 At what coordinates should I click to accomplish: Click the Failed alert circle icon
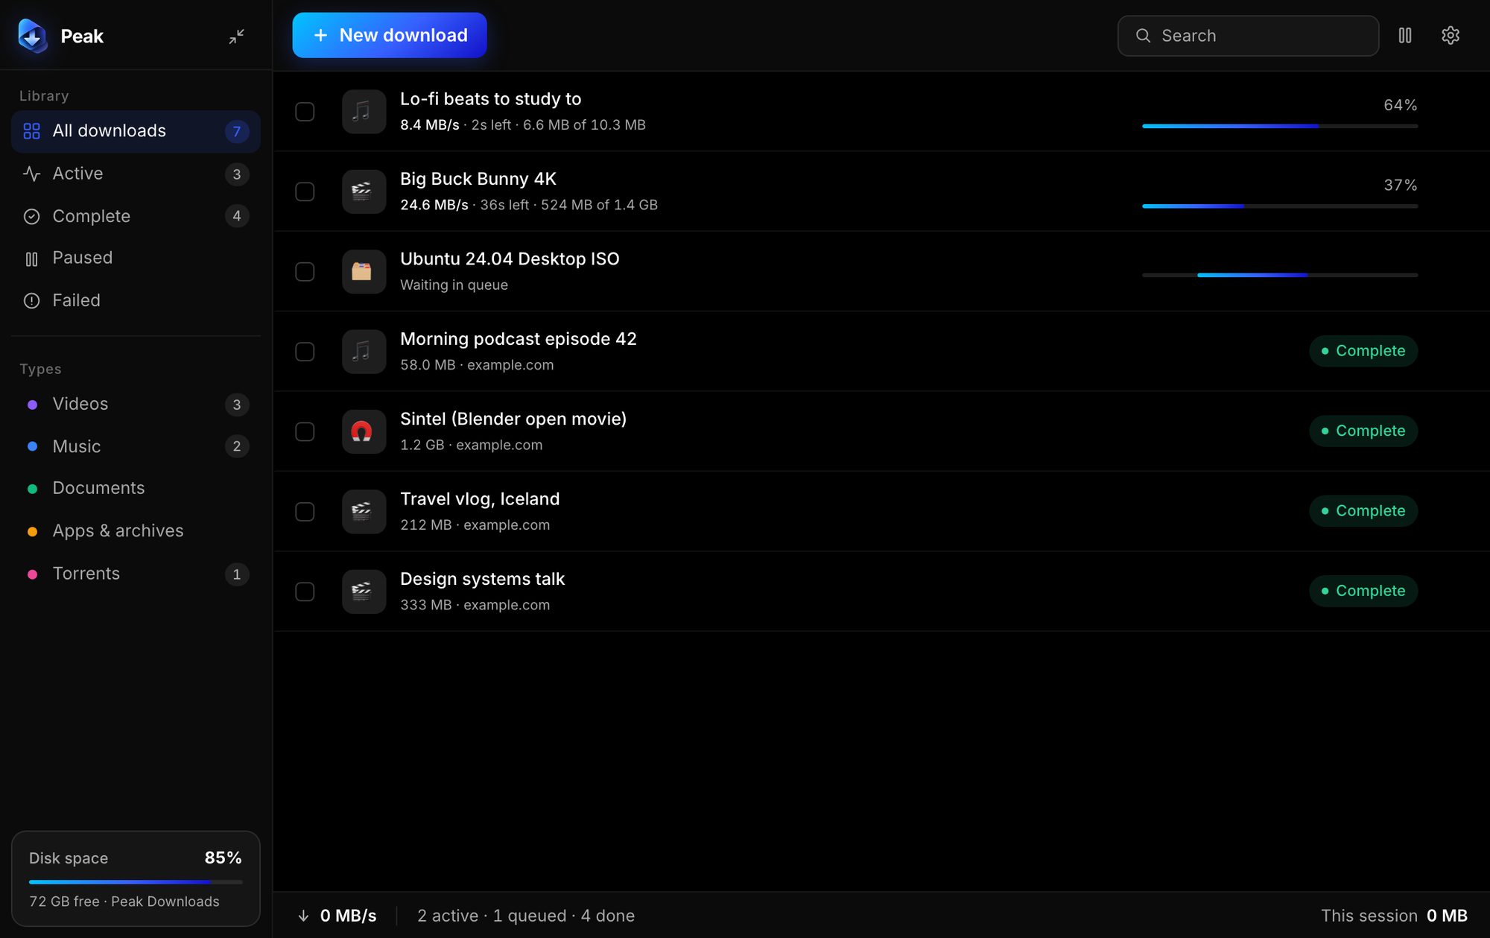pos(31,301)
